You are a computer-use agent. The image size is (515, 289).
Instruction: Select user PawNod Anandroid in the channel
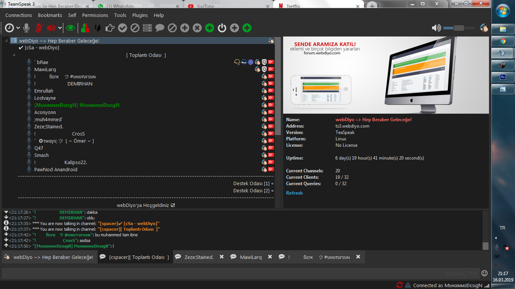pyautogui.click(x=56, y=169)
